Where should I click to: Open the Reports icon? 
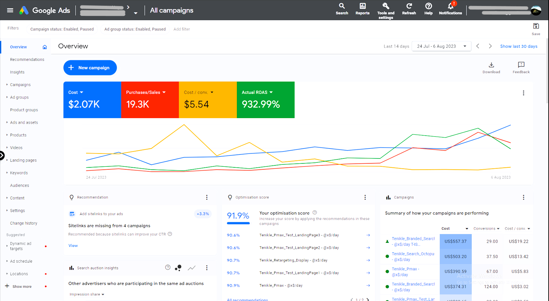point(362,6)
